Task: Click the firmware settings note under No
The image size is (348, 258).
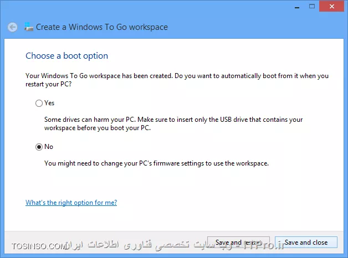Action: coord(156,163)
